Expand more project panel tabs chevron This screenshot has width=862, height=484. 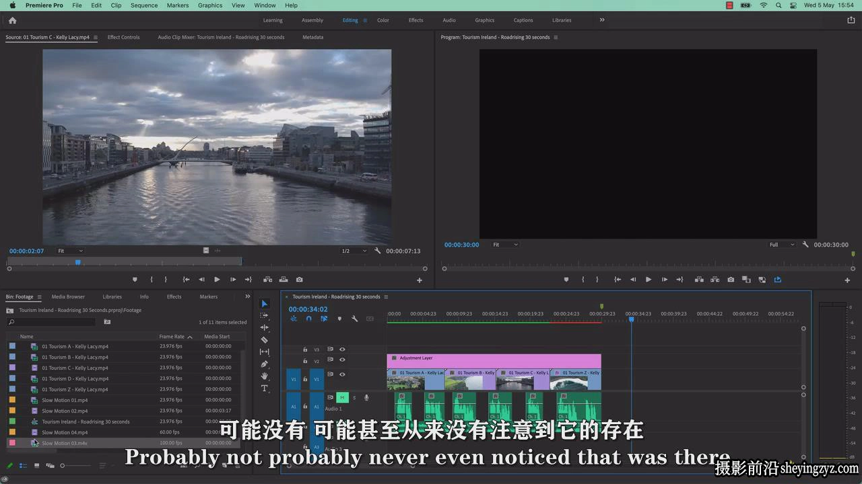[247, 296]
